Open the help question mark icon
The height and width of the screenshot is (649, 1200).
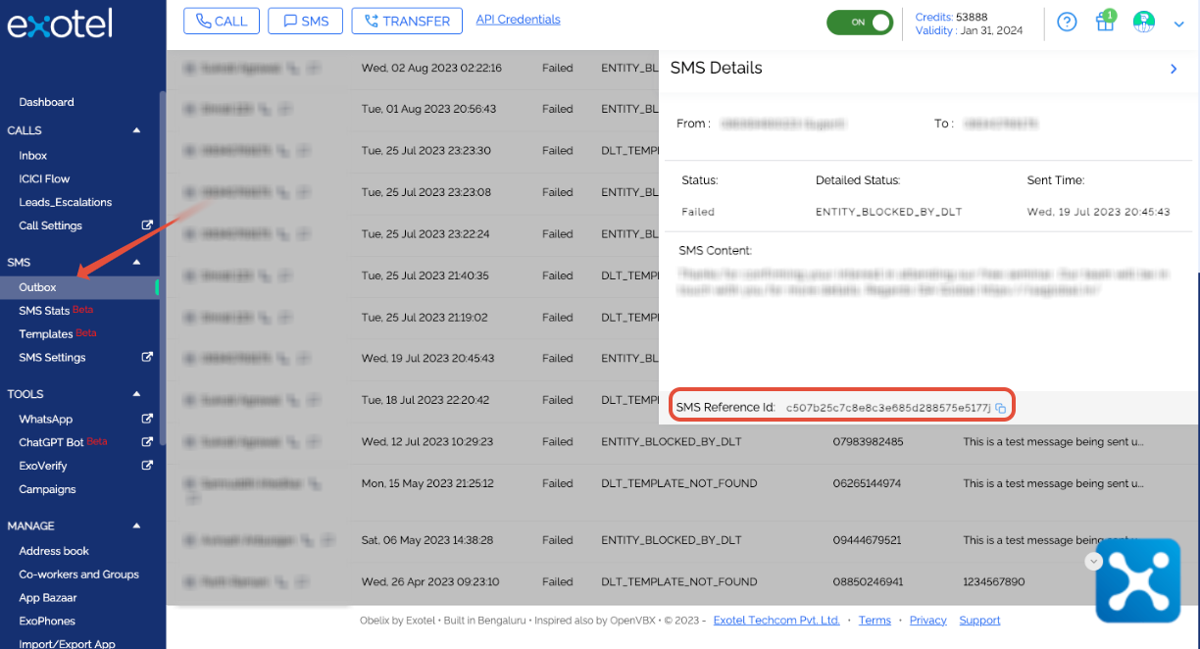pos(1067,22)
